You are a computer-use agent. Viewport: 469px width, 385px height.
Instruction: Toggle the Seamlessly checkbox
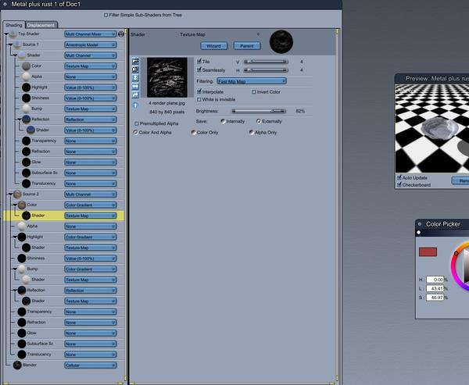click(x=199, y=70)
